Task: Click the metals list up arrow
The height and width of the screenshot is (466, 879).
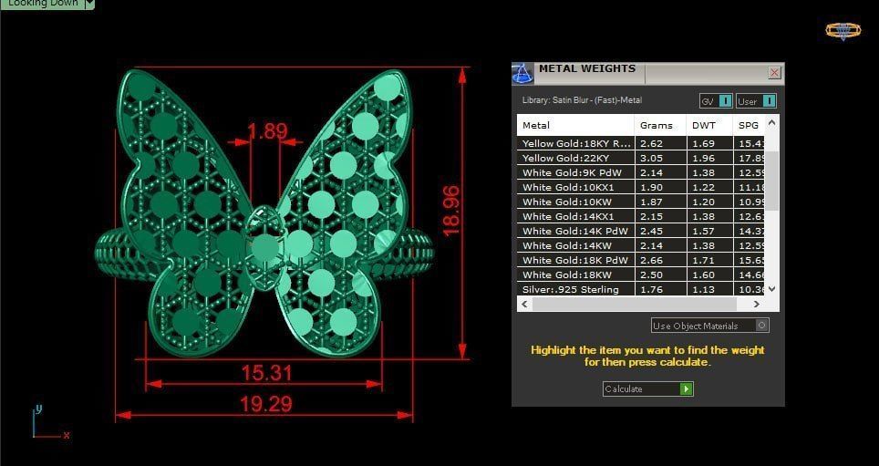Action: [x=772, y=123]
